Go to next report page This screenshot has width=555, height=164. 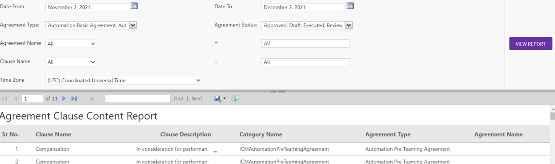tap(64, 98)
